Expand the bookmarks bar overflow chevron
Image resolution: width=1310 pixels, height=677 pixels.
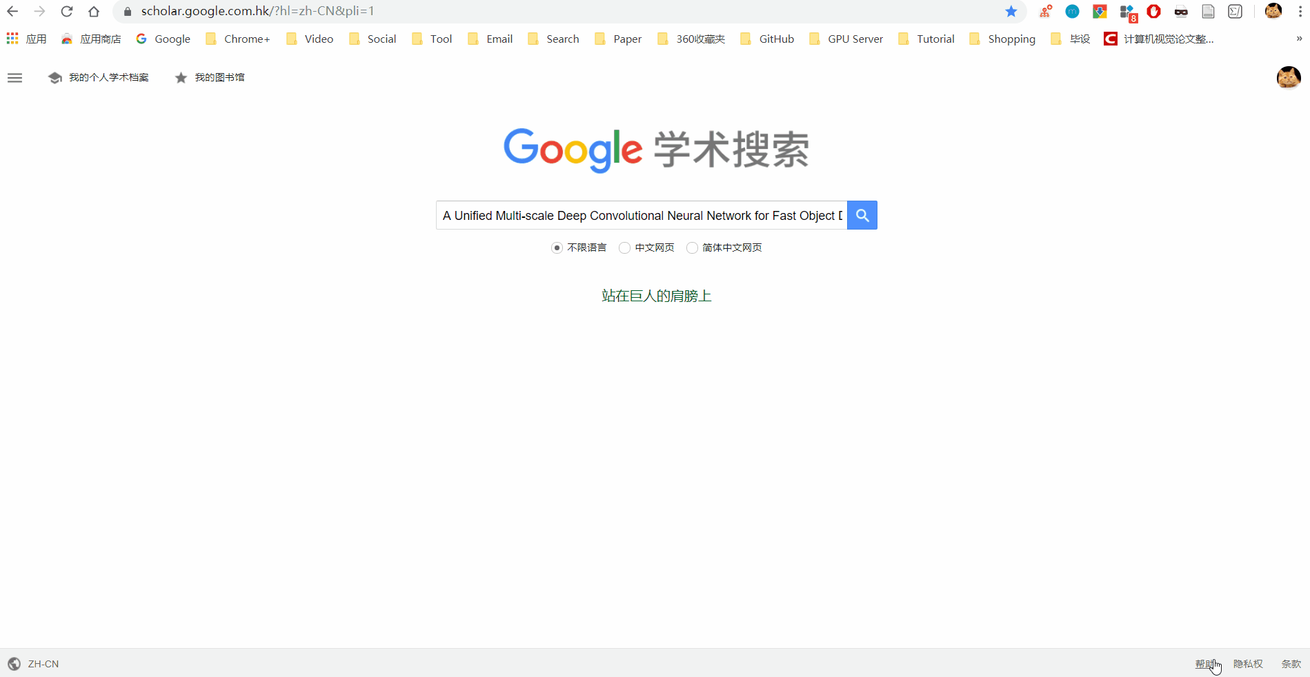pyautogui.click(x=1300, y=39)
